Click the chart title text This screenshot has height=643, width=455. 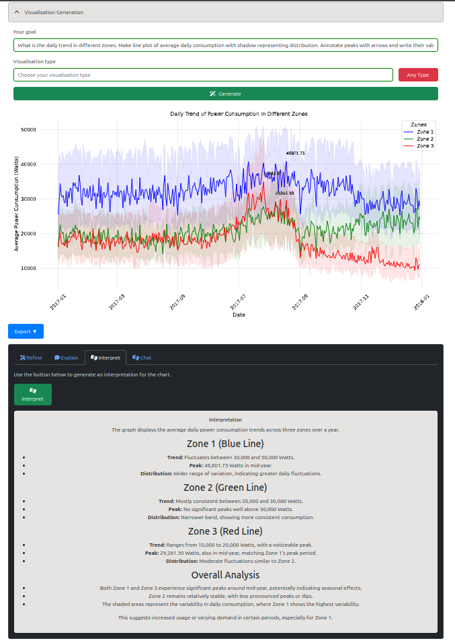tap(239, 114)
